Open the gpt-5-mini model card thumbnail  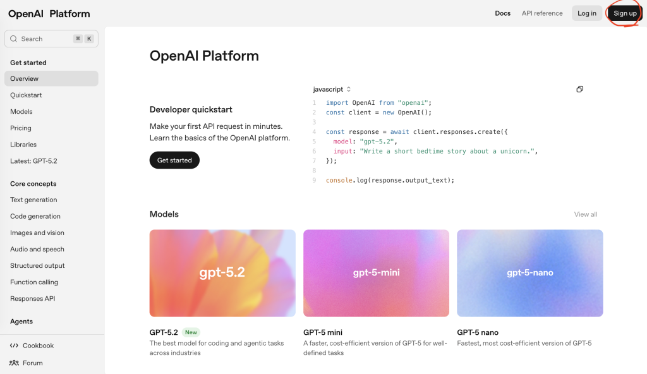(376, 273)
